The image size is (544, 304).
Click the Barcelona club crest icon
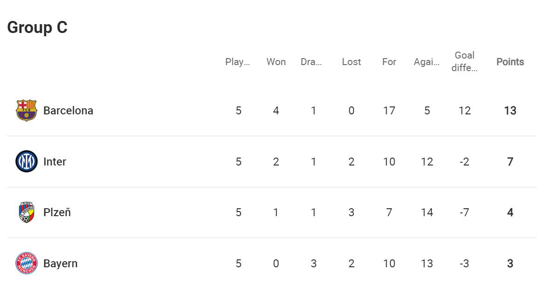pos(27,110)
